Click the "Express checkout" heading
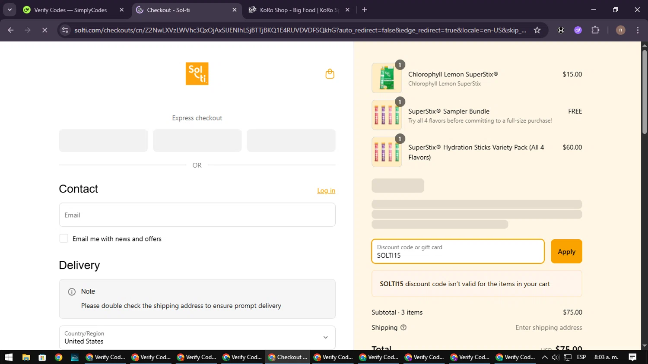Screen dimensions: 648x364 click(x=197, y=118)
